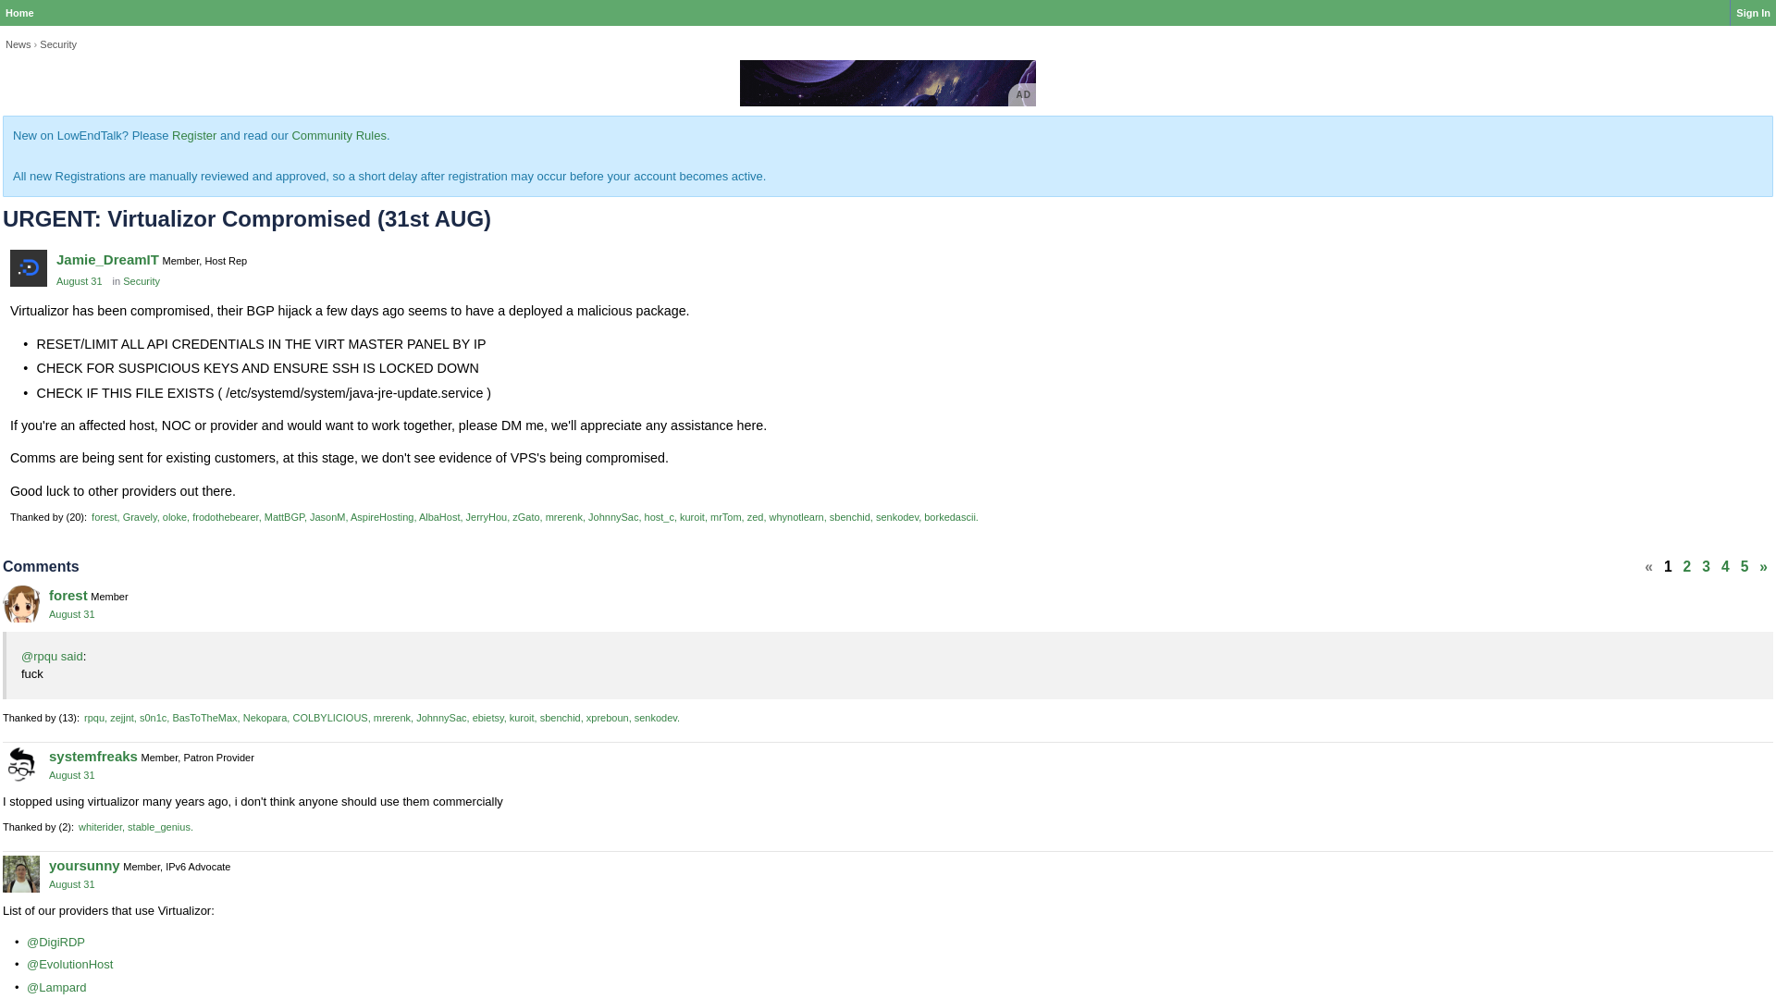Click the previous page « arrow
Screen dimensions: 1776x999
pos(1648,567)
